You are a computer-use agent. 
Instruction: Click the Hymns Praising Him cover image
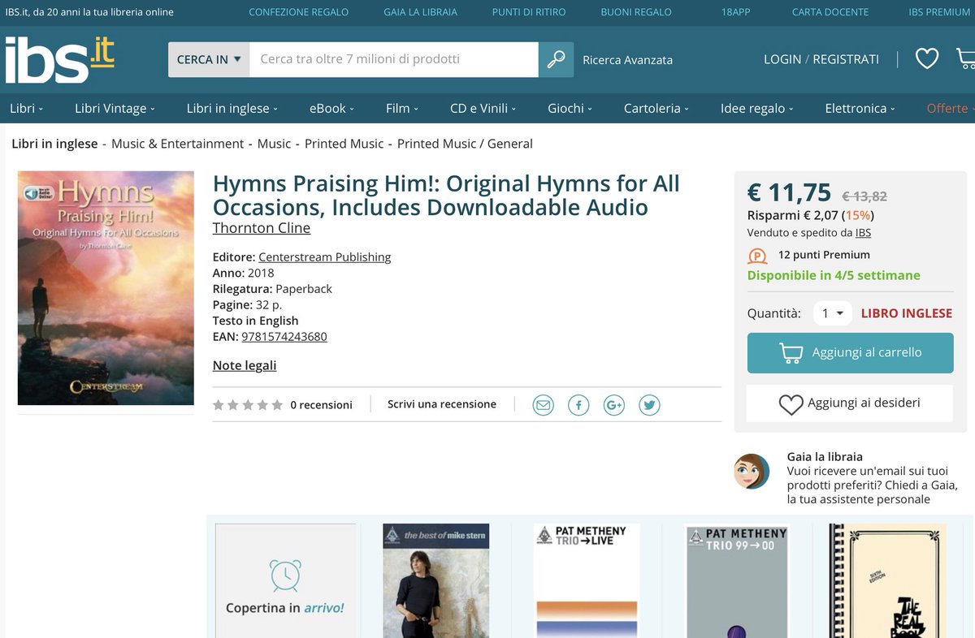click(106, 288)
